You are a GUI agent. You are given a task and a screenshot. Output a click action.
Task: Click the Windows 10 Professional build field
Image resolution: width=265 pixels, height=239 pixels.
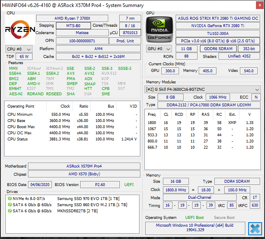click(x=195, y=228)
